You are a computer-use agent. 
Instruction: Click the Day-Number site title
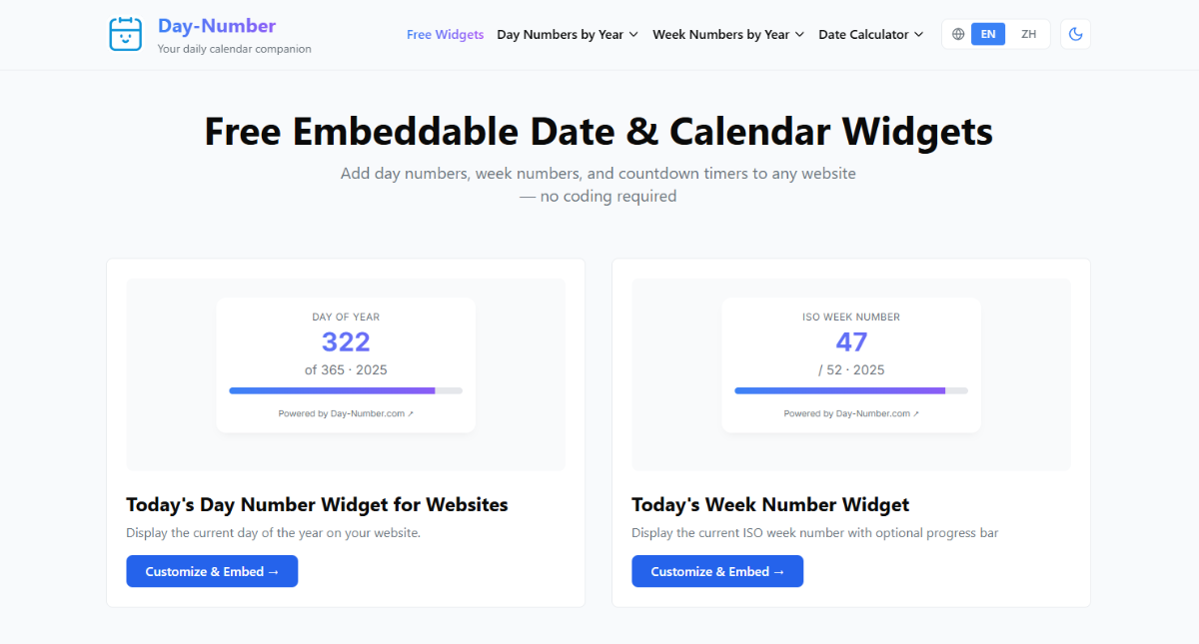[217, 26]
